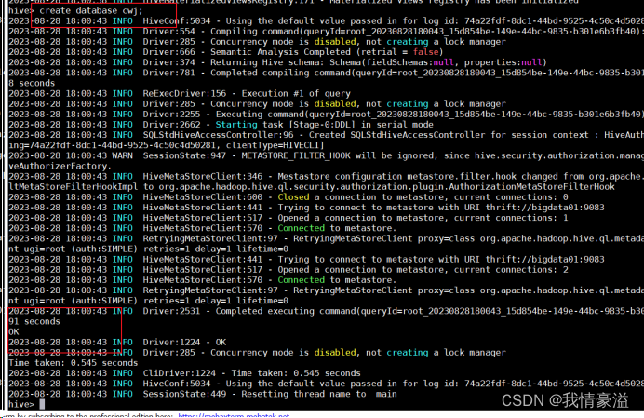Select the 'Driver:2531 - Completed executing command' line
The image size is (644, 418).
(326, 311)
